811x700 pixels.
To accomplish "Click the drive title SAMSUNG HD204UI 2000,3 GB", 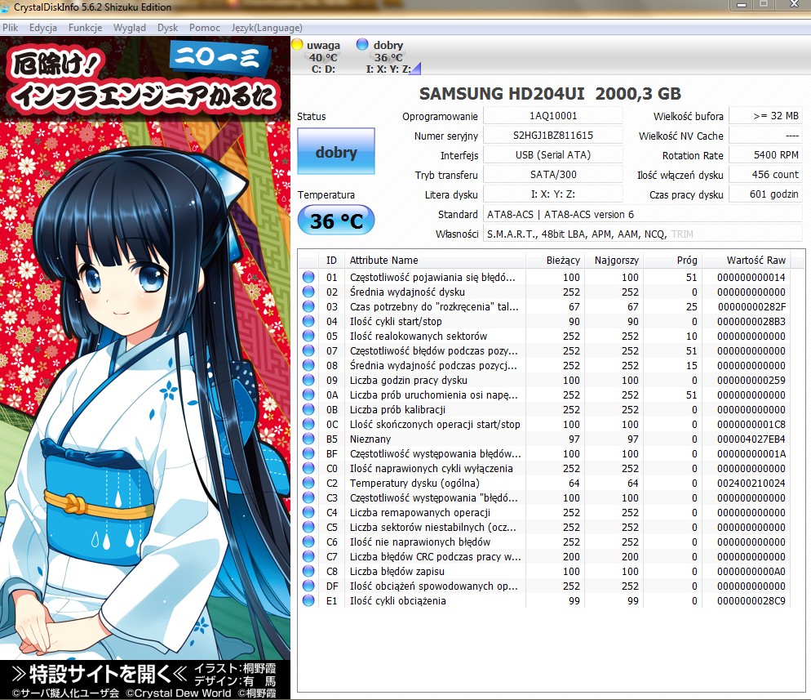I will [x=550, y=94].
